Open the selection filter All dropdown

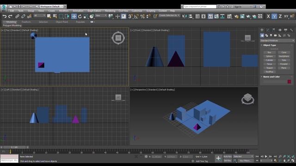coord(39,16)
